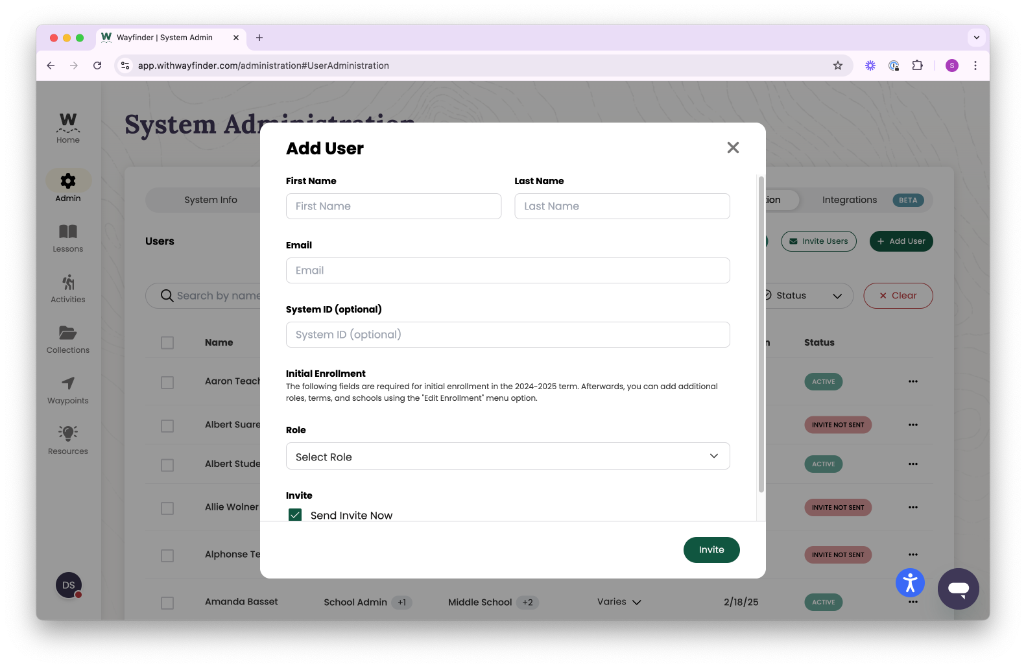
Task: Sort by Name column header
Action: (x=219, y=342)
